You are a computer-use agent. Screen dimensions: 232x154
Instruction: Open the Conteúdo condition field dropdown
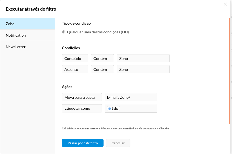click(x=75, y=58)
